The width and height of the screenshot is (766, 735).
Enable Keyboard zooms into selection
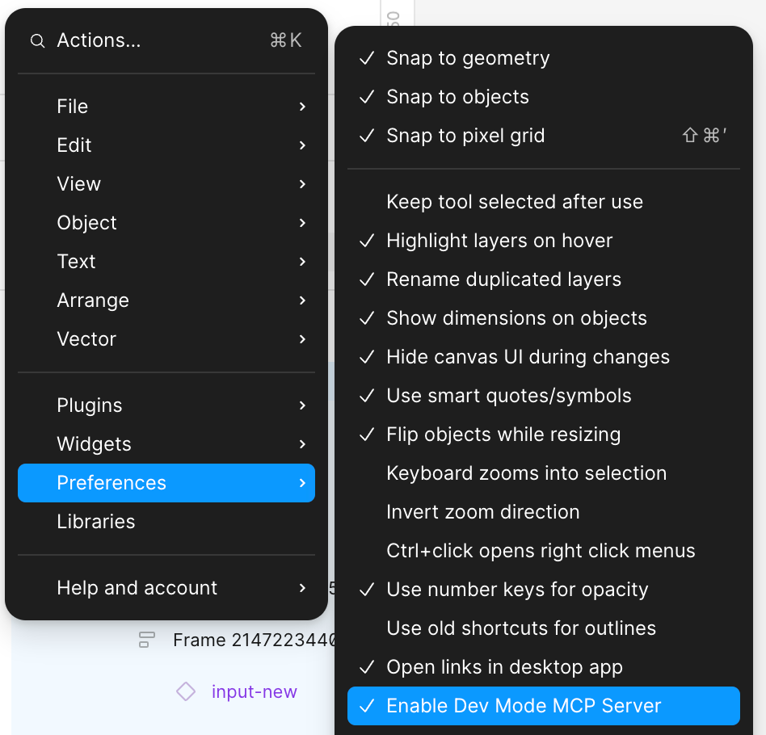[x=526, y=472]
